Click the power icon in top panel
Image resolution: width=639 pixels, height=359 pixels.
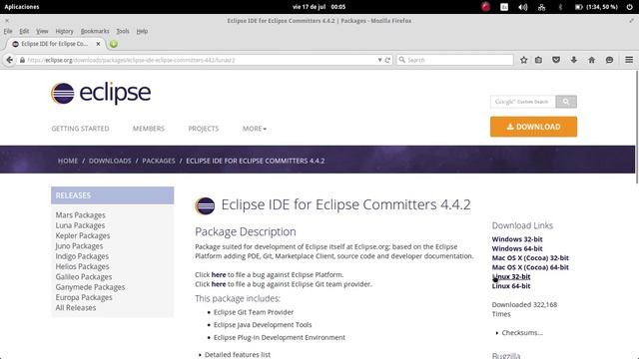point(630,7)
